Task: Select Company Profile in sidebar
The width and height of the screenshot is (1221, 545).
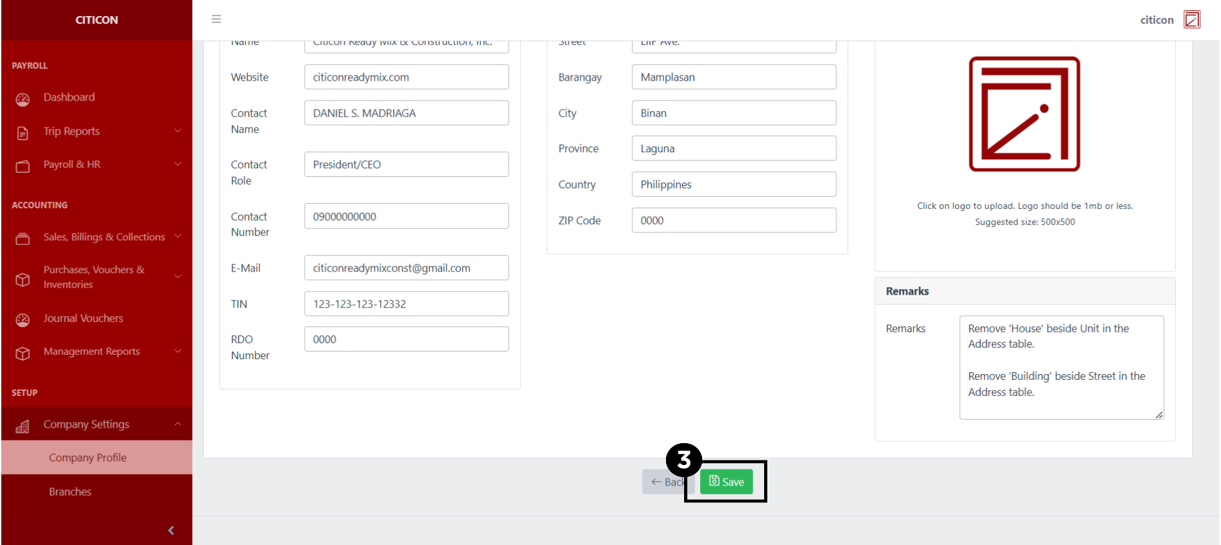Action: pyautogui.click(x=88, y=458)
